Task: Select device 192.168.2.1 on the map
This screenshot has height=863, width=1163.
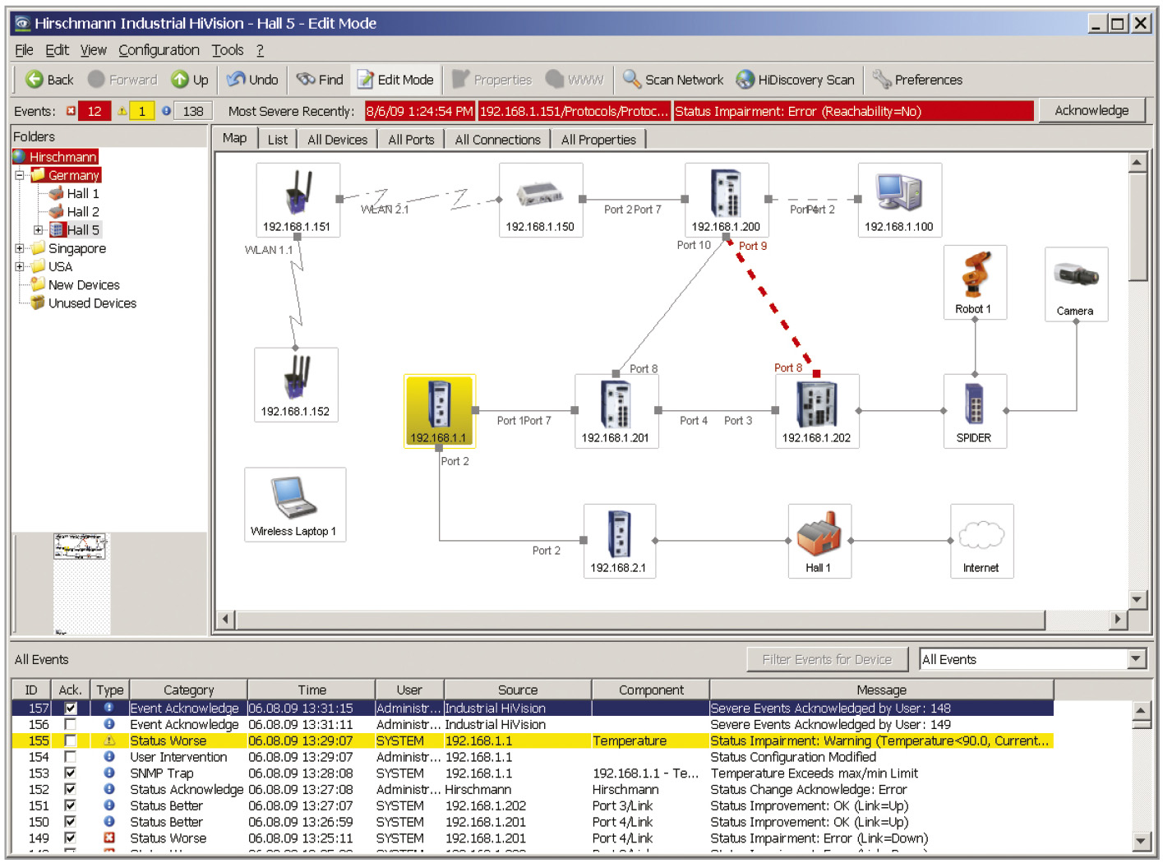Action: 619,541
